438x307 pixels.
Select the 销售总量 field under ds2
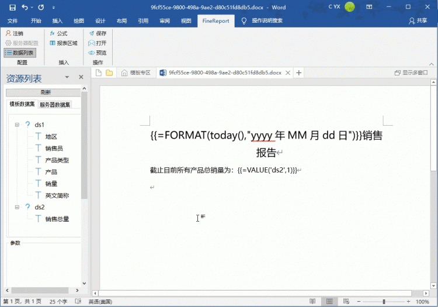57,219
